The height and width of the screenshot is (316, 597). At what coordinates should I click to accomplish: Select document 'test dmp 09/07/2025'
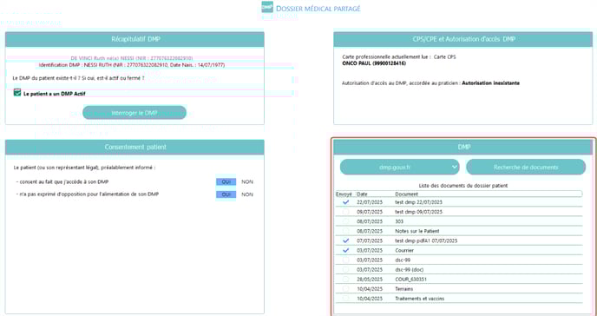(x=419, y=212)
